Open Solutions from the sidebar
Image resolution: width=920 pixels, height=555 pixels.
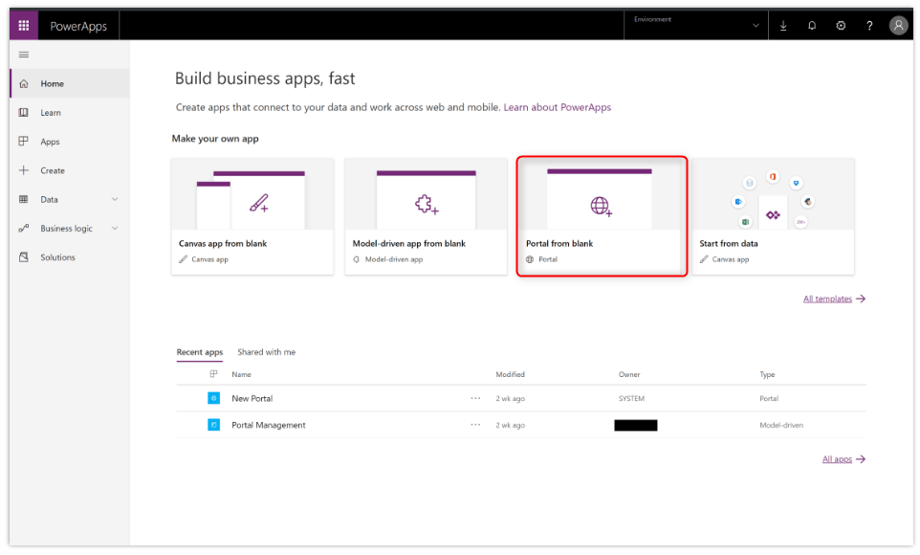click(70, 257)
